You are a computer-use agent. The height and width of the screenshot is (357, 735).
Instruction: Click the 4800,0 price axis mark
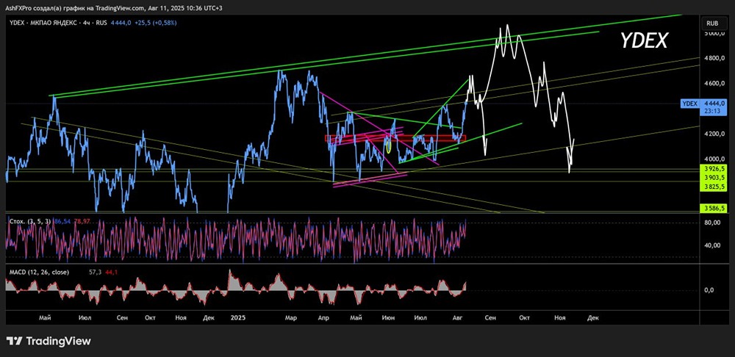point(715,59)
